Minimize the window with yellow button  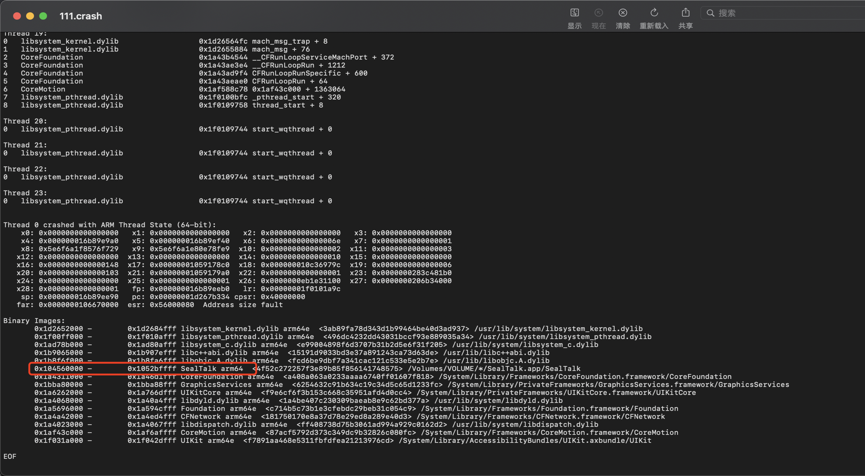coord(30,16)
